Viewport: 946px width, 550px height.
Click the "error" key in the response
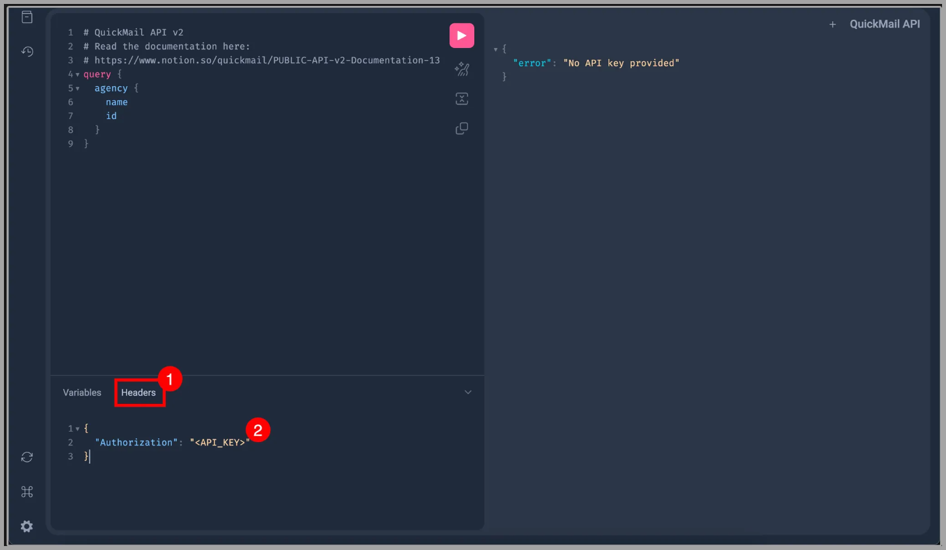pos(532,63)
